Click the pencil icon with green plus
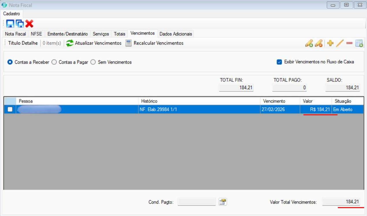 point(309,43)
